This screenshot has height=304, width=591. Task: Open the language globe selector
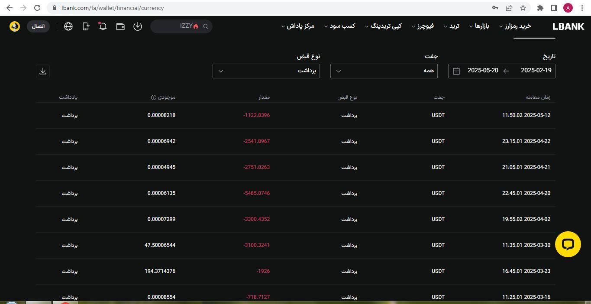[68, 26]
